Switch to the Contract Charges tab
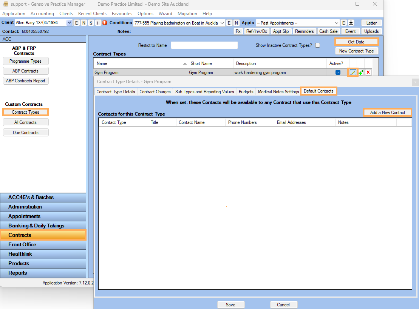Screen dimensions: 419x309 [155, 91]
